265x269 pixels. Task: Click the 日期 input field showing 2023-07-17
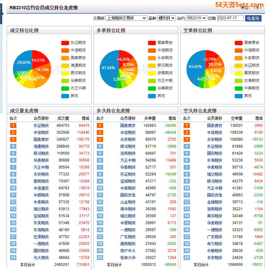click(230, 18)
